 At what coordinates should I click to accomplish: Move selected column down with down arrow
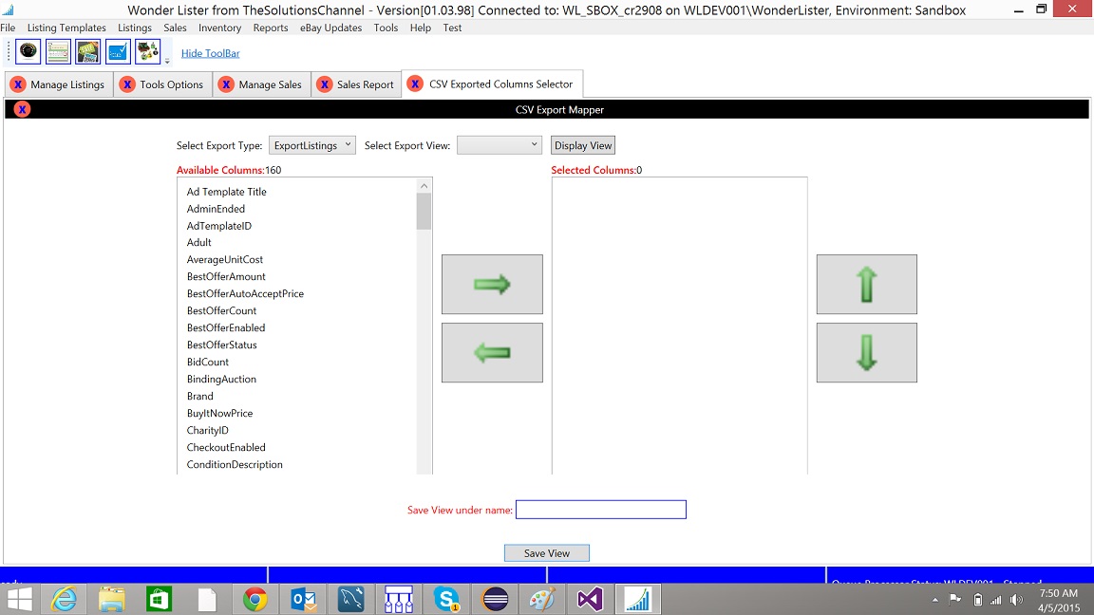coord(866,352)
